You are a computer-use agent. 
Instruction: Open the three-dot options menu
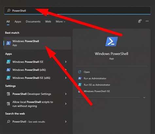pyautogui.click(x=147, y=21)
